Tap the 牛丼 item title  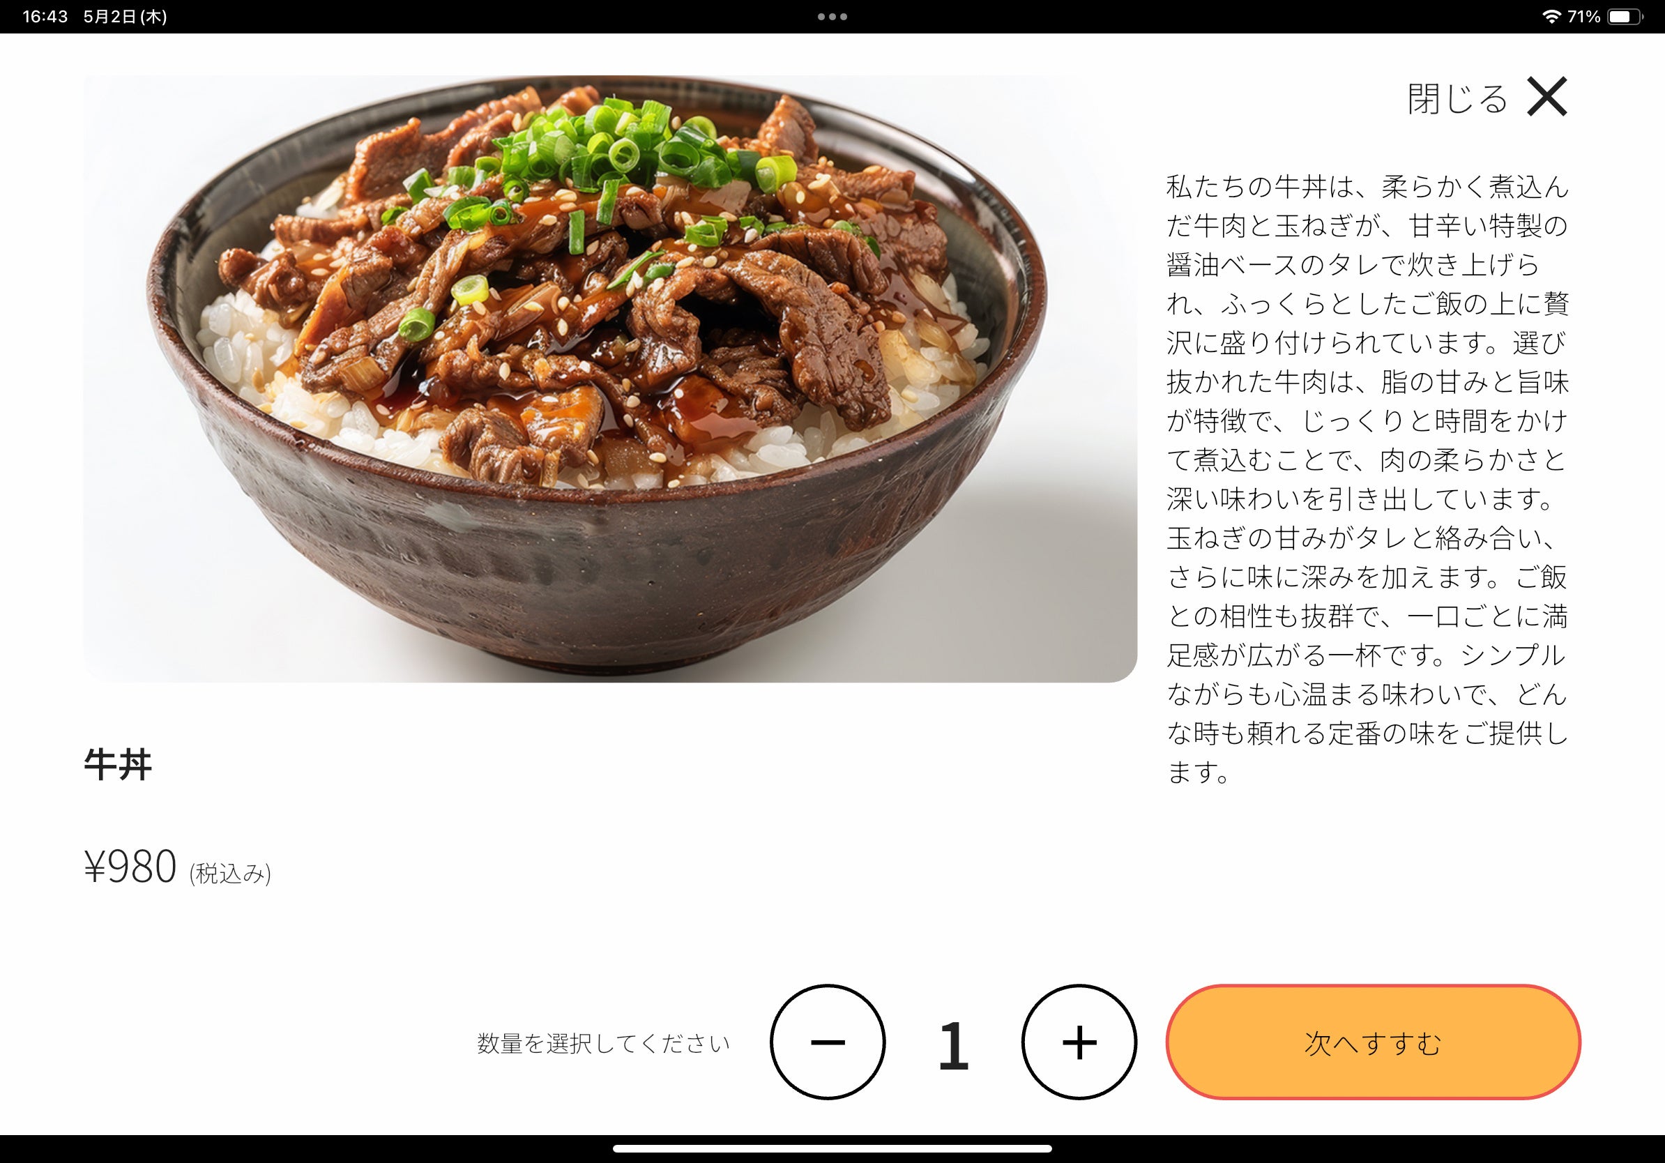click(x=117, y=764)
